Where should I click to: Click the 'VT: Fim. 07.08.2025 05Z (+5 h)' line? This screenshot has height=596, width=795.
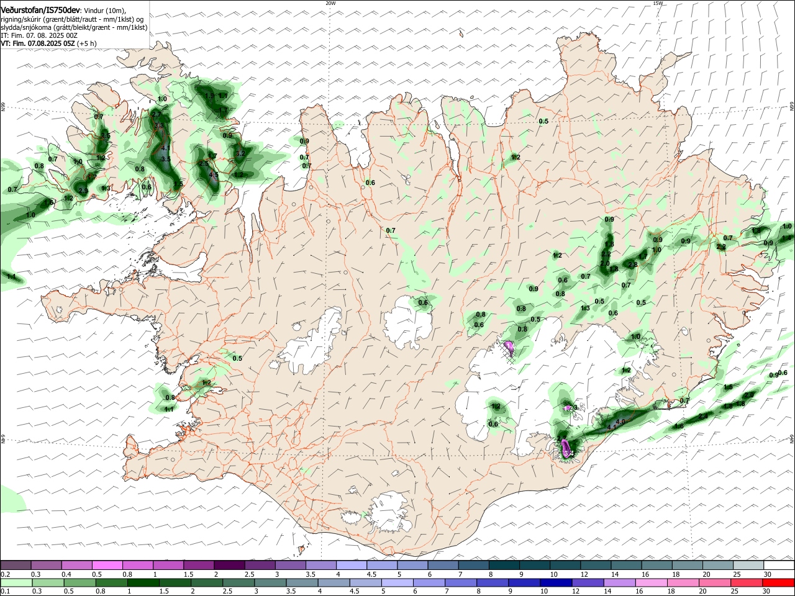pyautogui.click(x=48, y=43)
